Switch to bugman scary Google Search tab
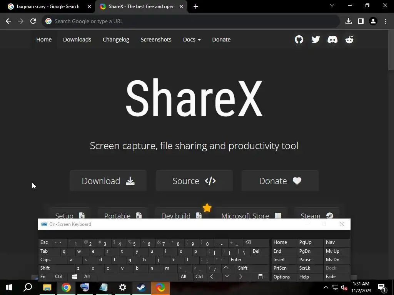Screen dimensions: 394x295 pos(47,7)
